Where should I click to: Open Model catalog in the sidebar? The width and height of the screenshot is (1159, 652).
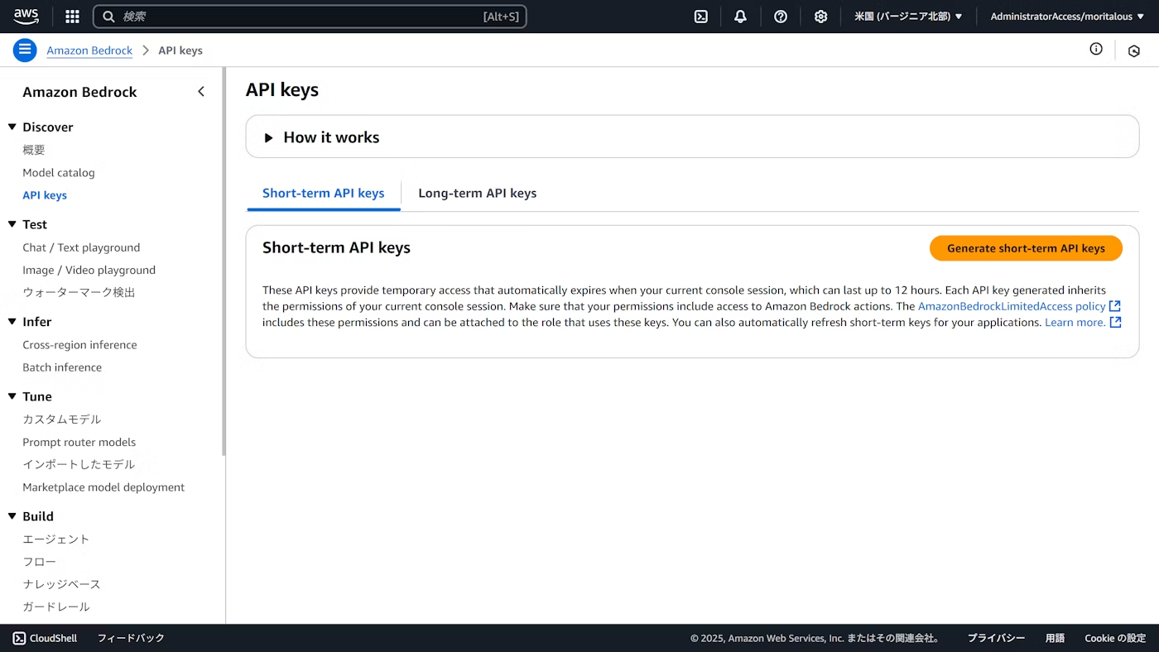pos(59,173)
